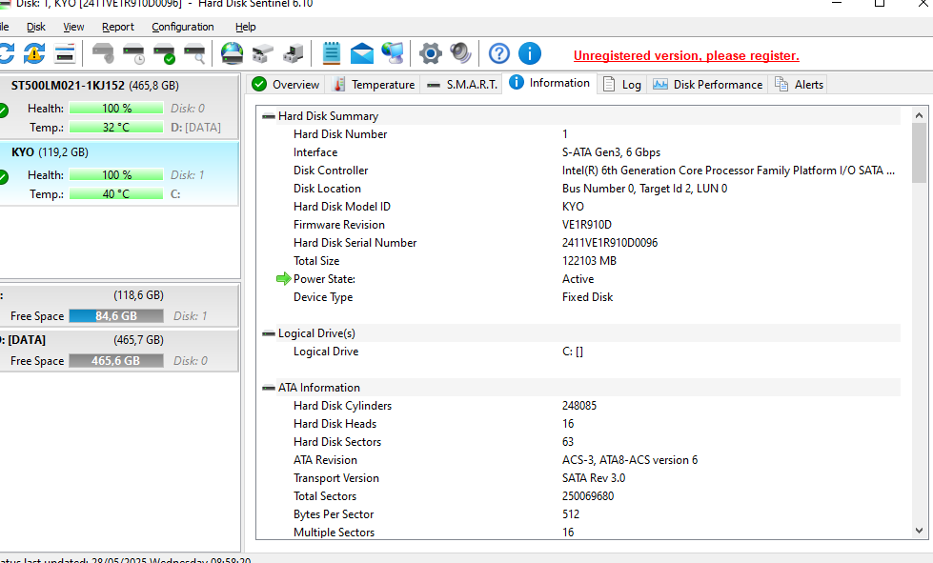The image size is (933, 563).
Task: Collapse the Hard Disk Summary section
Action: point(268,115)
